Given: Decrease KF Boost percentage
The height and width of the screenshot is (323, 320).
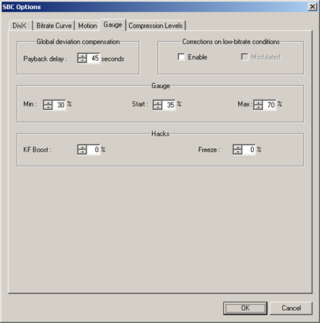Looking at the screenshot, I should coord(82,152).
